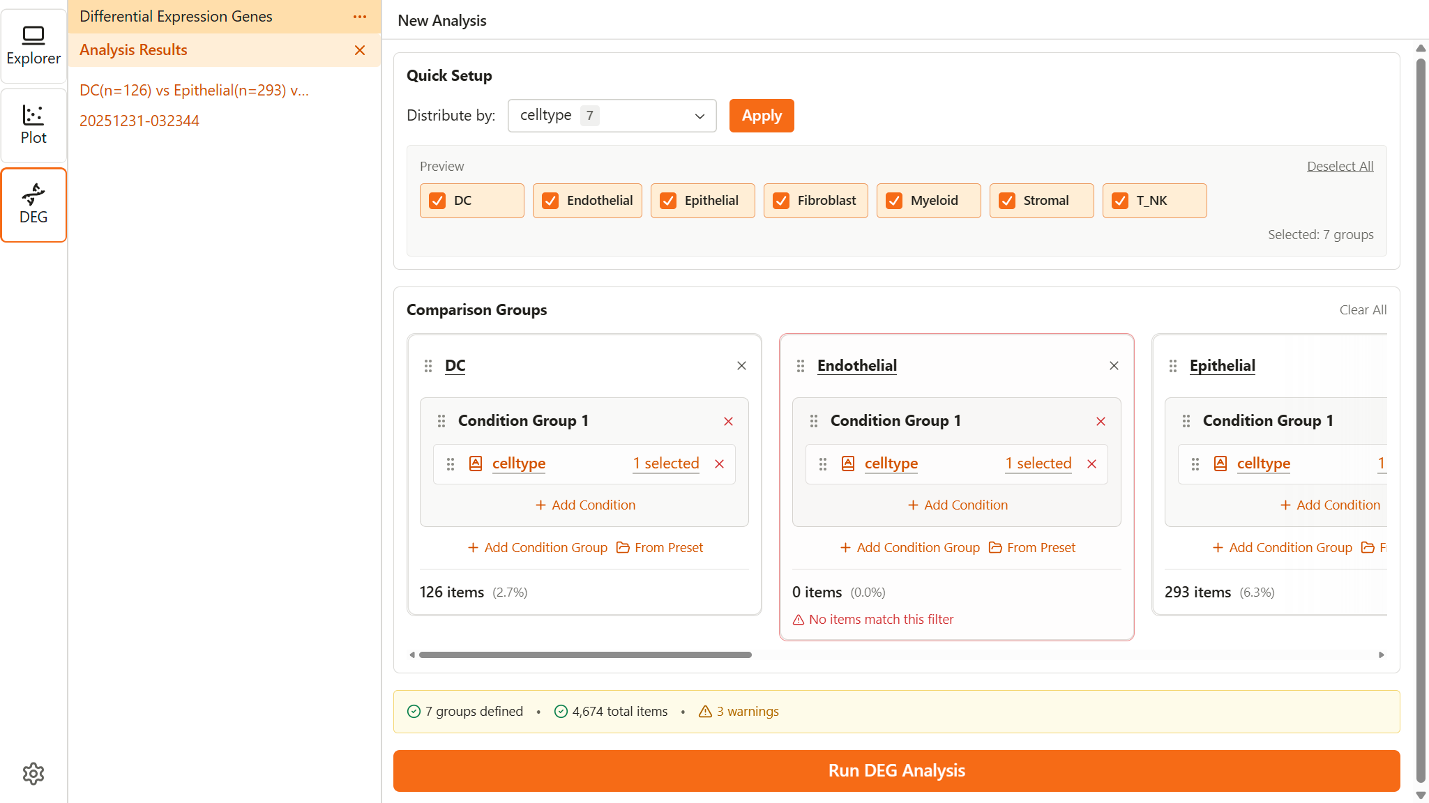Viewport: 1429px width, 803px height.
Task: Remove the celltype condition in the DC group
Action: (x=719, y=464)
